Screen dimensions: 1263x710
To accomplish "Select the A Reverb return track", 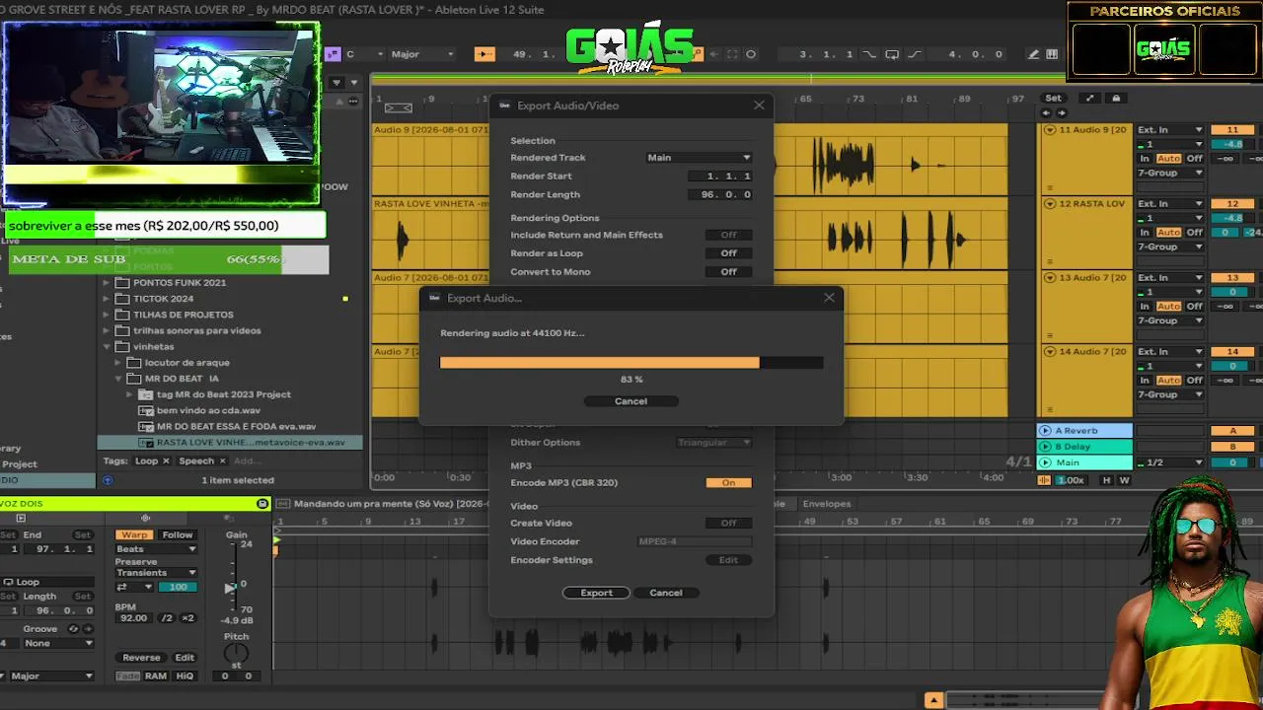I will pyautogui.click(x=1083, y=431).
